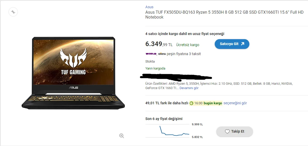Click the Yarın kargoda text

tap(155, 68)
